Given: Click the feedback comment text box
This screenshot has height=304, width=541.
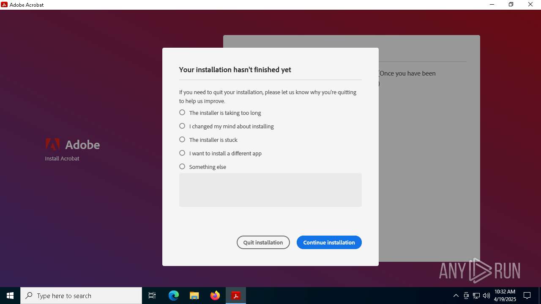Looking at the screenshot, I should click(x=270, y=190).
